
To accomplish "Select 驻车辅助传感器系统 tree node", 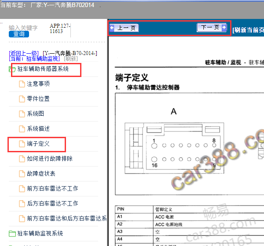I will point(43,69).
